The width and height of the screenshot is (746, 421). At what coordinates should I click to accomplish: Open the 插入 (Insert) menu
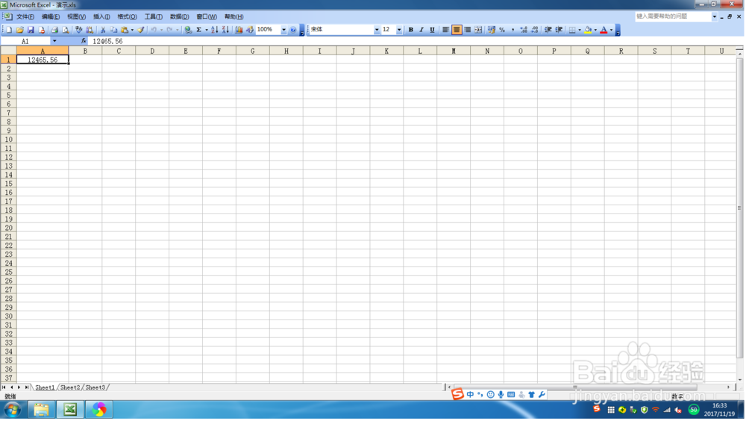click(101, 16)
